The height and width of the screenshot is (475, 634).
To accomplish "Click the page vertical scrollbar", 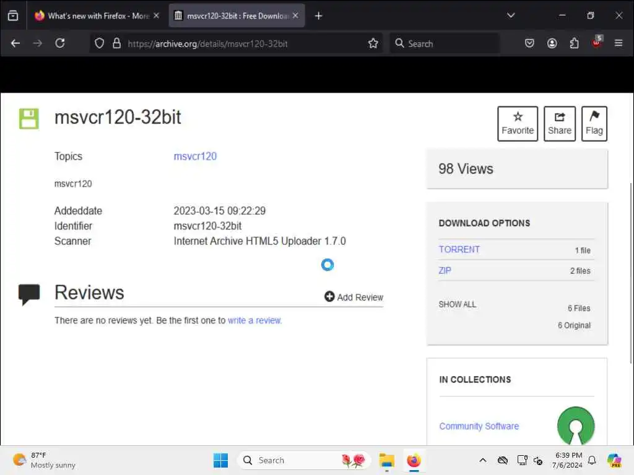I will 631,273.
